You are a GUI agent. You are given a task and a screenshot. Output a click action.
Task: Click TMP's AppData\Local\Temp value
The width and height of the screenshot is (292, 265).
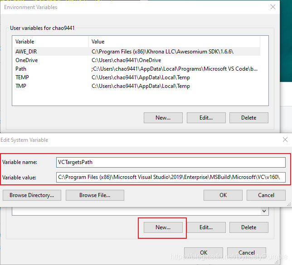coord(141,86)
